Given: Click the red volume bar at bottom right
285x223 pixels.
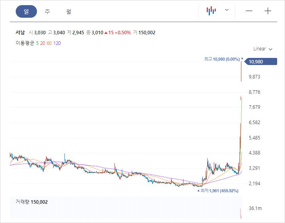Looking at the screenshot, I should click(x=240, y=214).
